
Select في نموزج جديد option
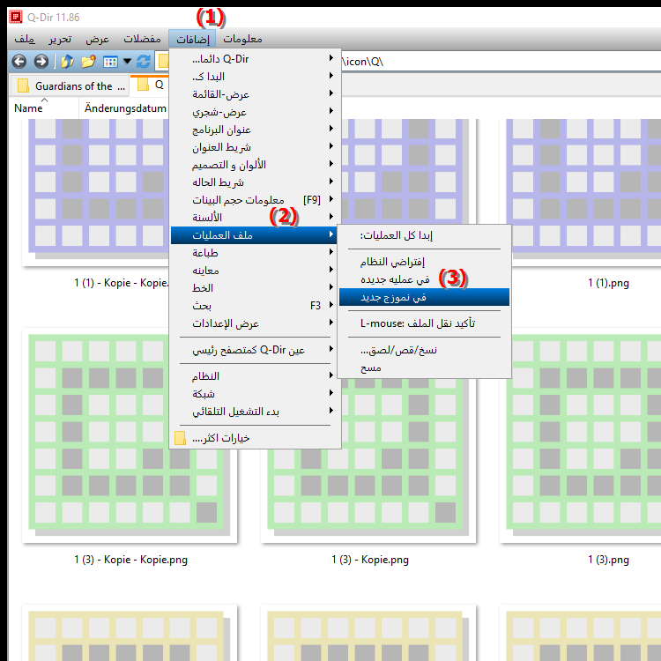424,297
